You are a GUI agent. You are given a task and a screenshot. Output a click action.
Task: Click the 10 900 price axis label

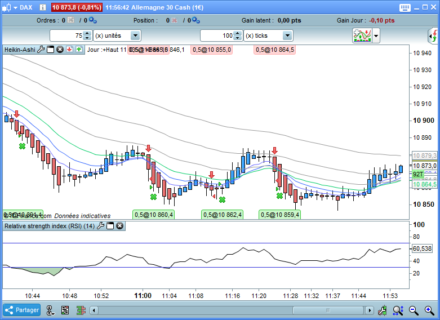coord(424,121)
